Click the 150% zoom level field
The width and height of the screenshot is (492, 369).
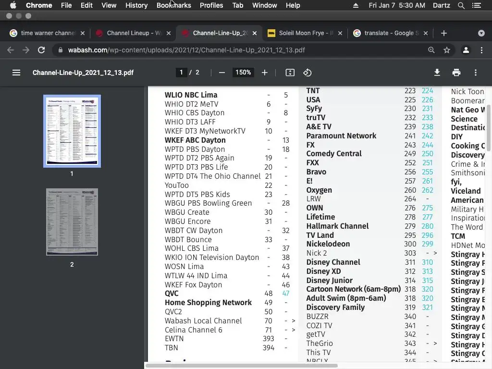[243, 73]
